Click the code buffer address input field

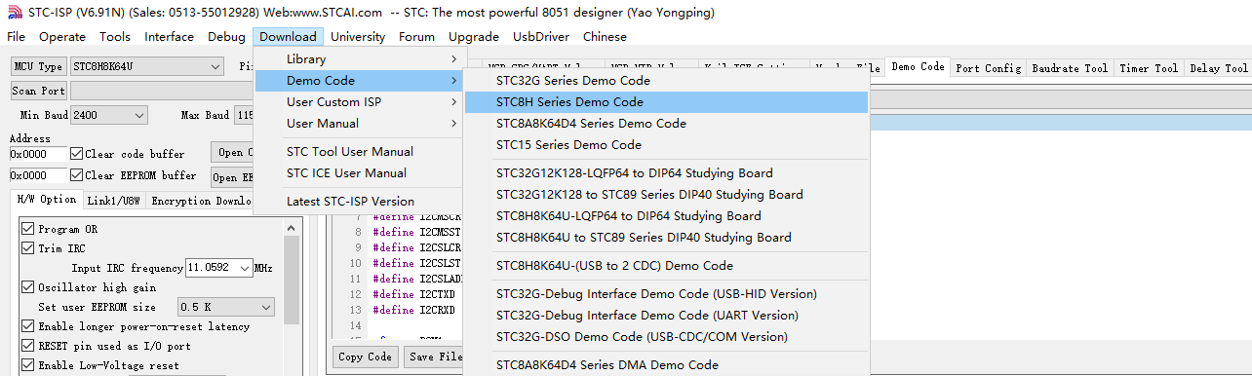38,154
